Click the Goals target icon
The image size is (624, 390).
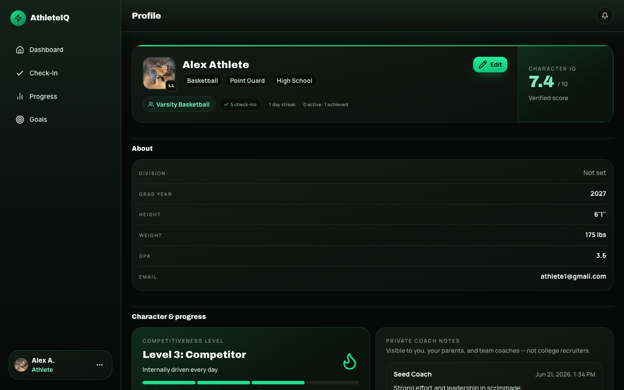(20, 120)
